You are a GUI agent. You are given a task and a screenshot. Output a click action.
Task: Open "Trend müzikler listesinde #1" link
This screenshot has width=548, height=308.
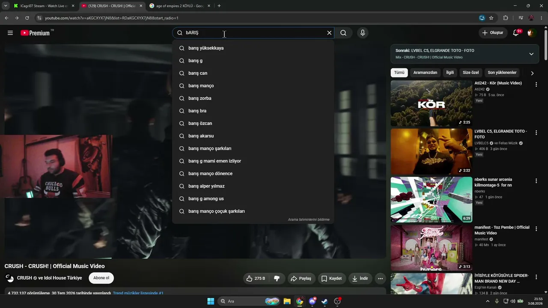click(x=138, y=293)
